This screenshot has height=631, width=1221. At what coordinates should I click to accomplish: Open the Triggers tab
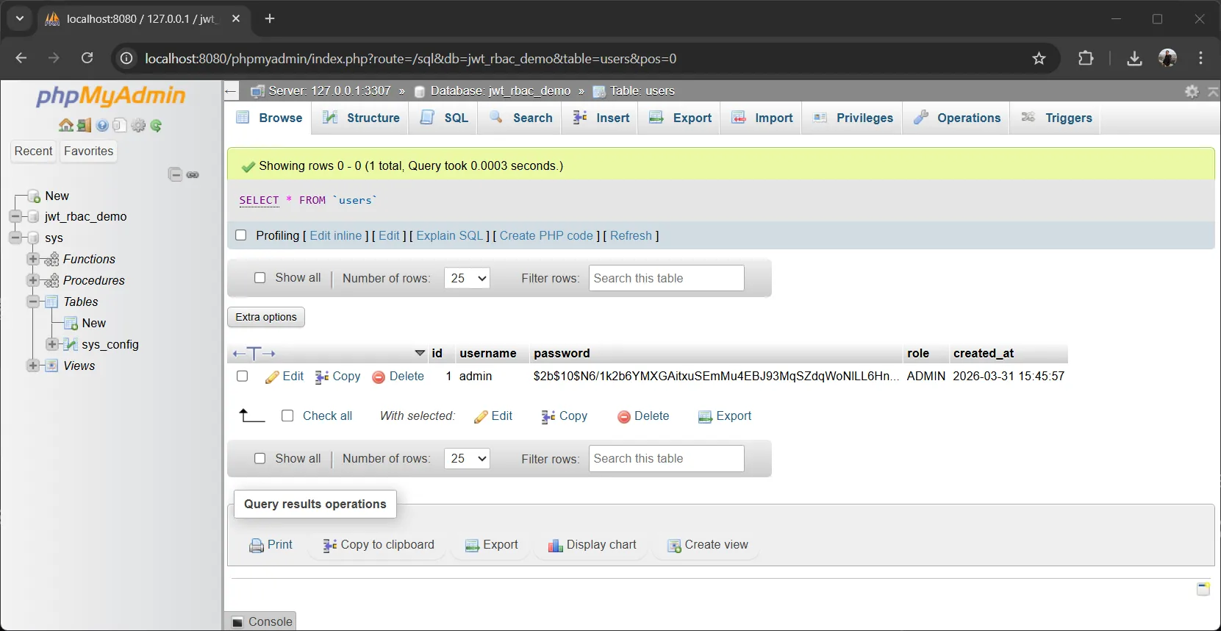coord(1056,118)
